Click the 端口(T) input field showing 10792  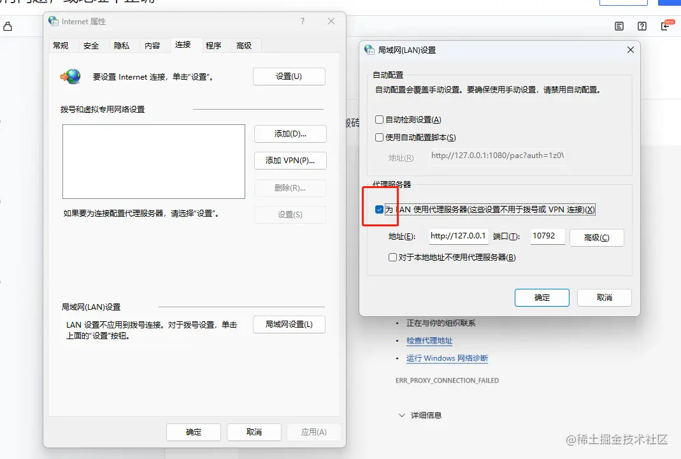click(x=547, y=236)
